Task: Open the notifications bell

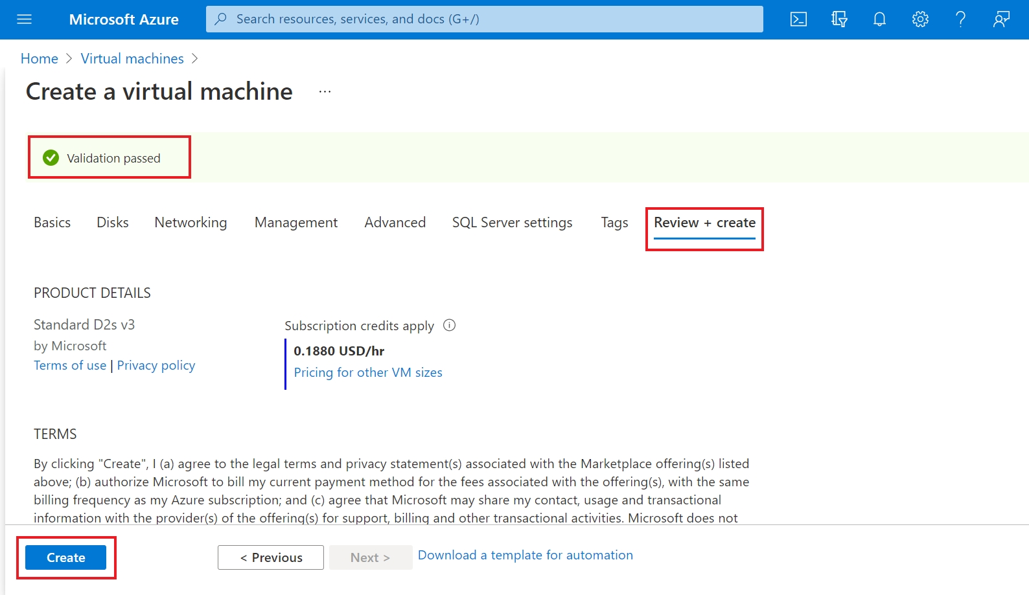Action: point(879,19)
